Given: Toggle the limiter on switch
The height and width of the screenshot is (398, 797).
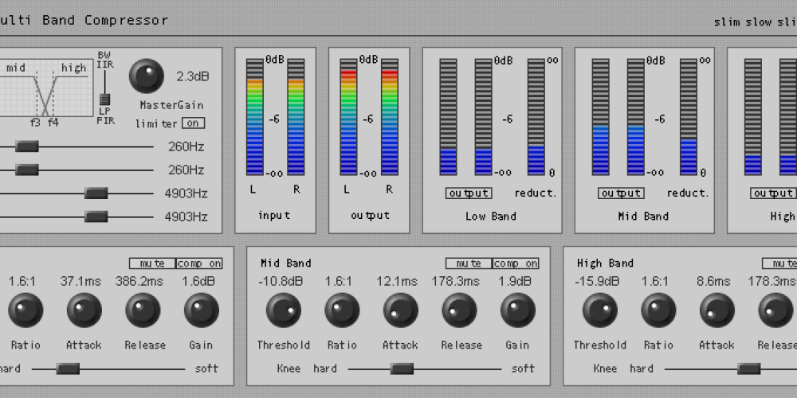Looking at the screenshot, I should pyautogui.click(x=192, y=123).
